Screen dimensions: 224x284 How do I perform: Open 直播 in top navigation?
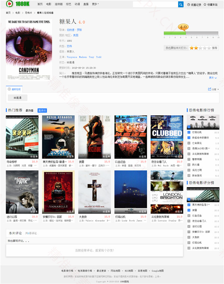point(86,4)
